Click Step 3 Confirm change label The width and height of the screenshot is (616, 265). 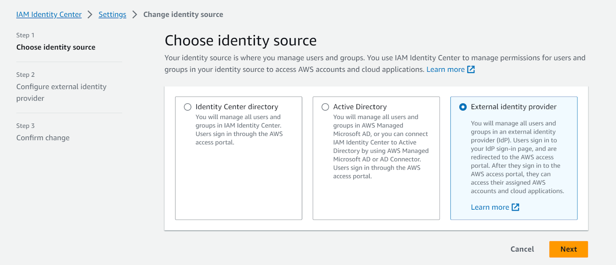(43, 138)
